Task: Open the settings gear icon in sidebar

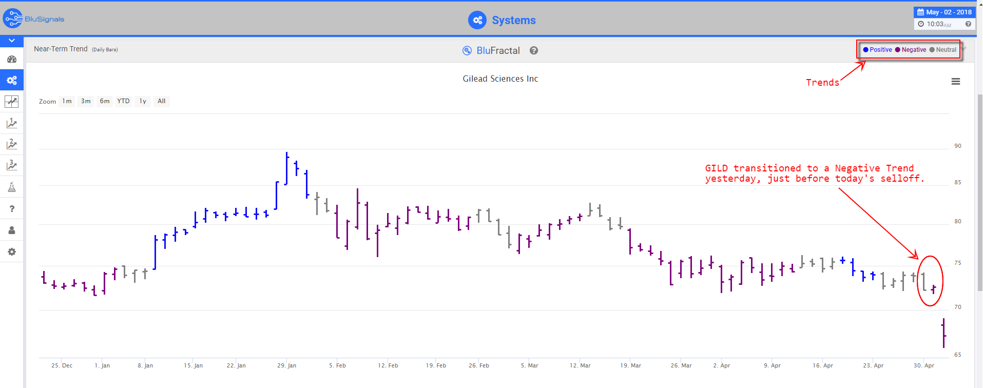Action: click(x=12, y=251)
